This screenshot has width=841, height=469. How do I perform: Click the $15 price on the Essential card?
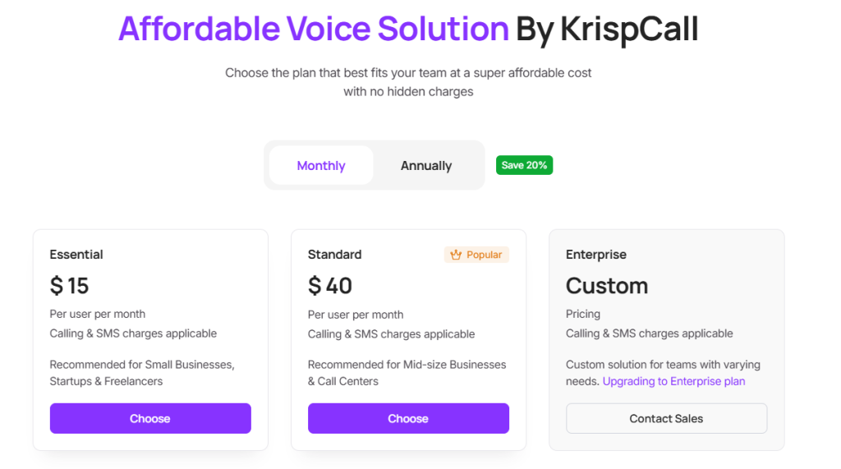[x=69, y=286]
